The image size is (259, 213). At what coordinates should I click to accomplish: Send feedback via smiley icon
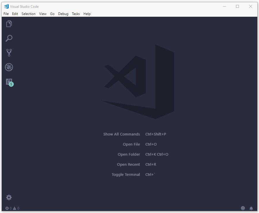(x=243, y=208)
